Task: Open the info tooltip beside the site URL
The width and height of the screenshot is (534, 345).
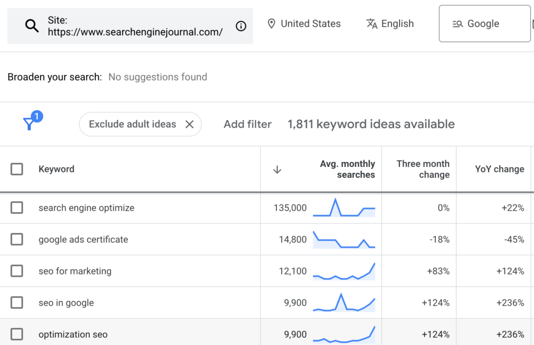Action: 240,25
